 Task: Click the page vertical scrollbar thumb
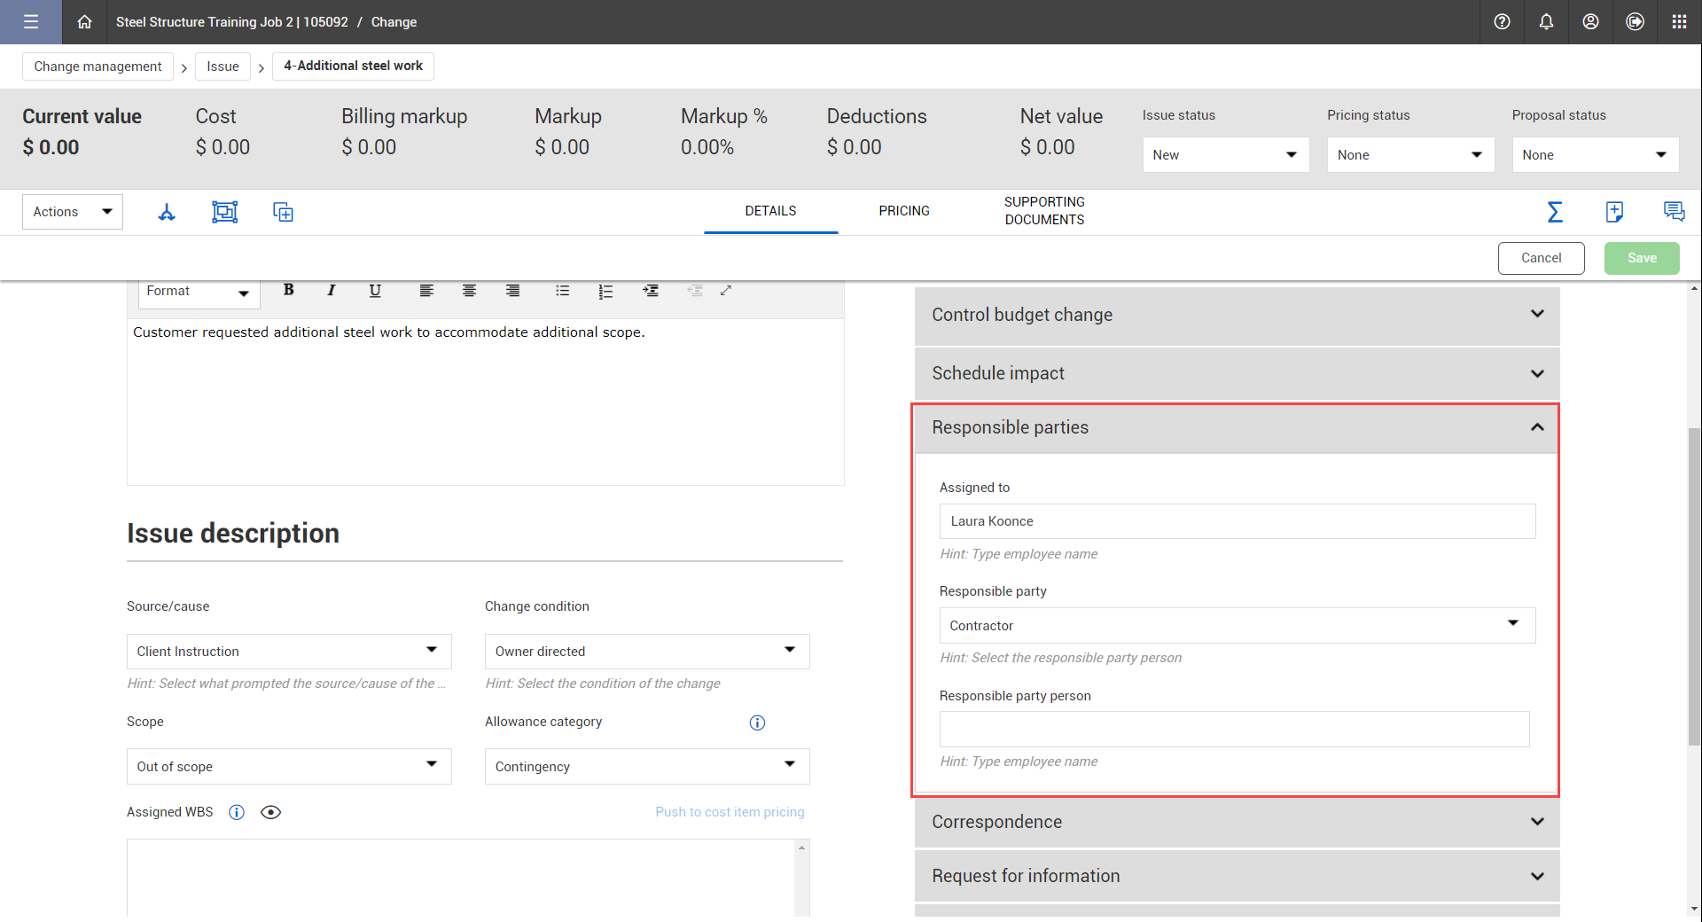pos(1694,585)
